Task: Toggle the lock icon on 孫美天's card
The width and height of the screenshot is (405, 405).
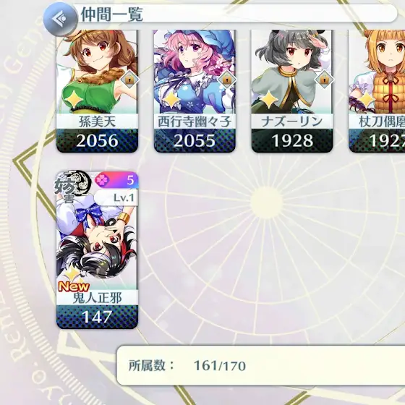Action: click(129, 80)
